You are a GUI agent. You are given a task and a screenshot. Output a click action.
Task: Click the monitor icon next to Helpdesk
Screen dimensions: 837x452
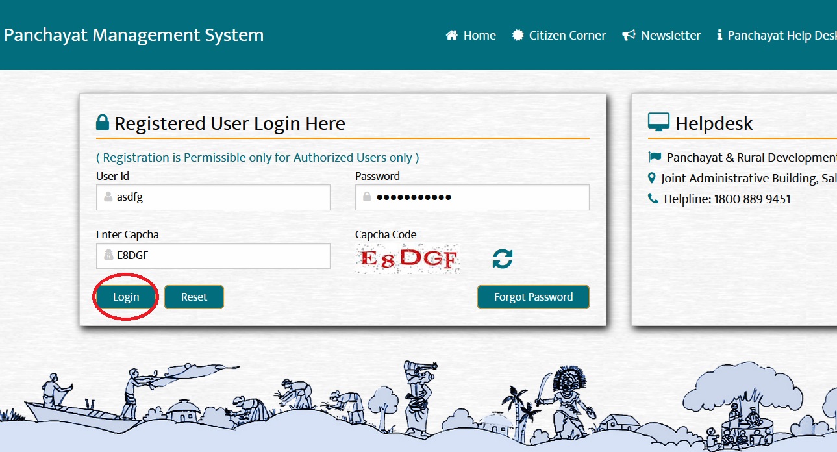click(x=658, y=123)
